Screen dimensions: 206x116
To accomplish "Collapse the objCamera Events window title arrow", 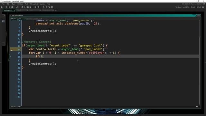I will pos(11,15).
